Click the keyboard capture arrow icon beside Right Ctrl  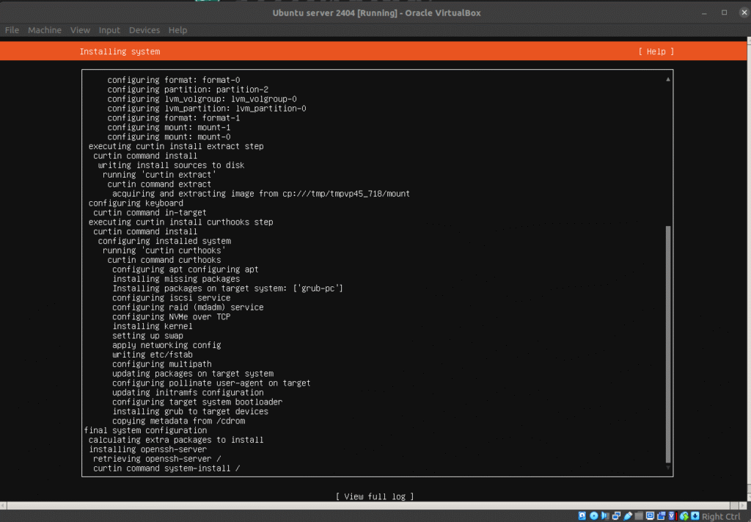[695, 516]
